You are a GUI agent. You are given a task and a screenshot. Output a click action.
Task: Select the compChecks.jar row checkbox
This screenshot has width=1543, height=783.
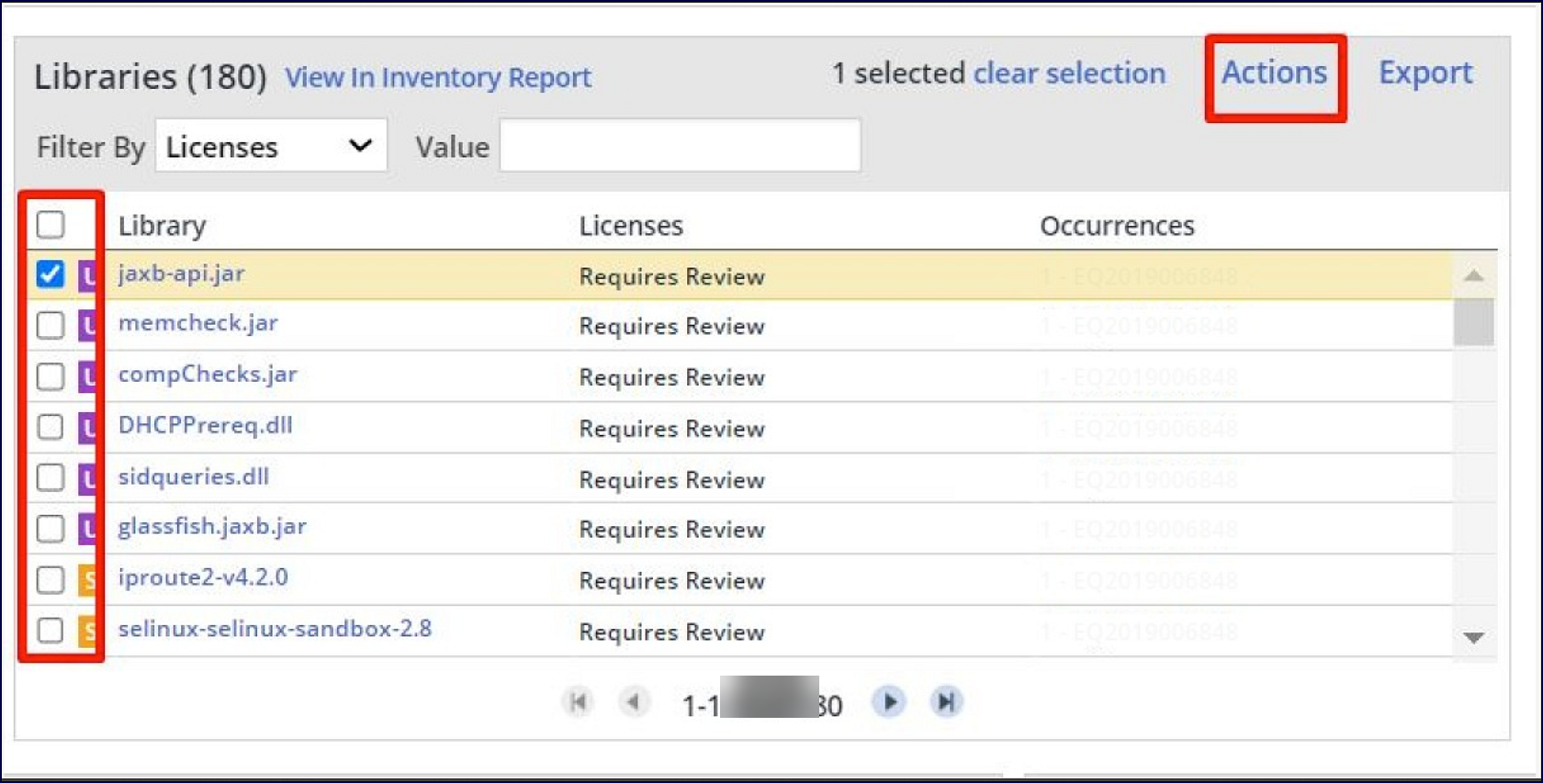51,376
